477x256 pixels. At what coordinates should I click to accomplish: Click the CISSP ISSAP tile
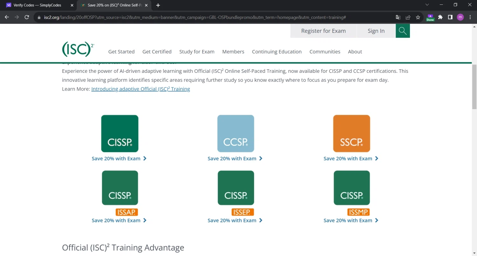[x=120, y=193]
